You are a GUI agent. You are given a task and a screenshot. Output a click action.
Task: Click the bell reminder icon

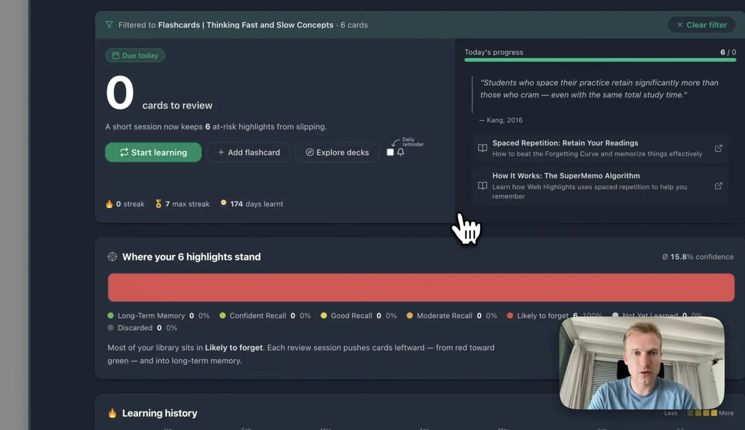tap(401, 152)
